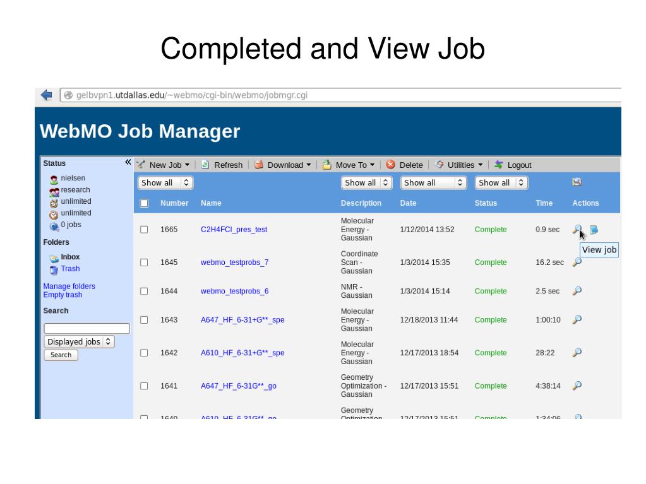Click the Refresh label in the toolbar

coord(228,165)
